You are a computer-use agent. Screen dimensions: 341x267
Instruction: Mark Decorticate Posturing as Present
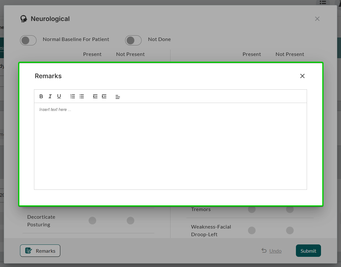tap(92, 221)
